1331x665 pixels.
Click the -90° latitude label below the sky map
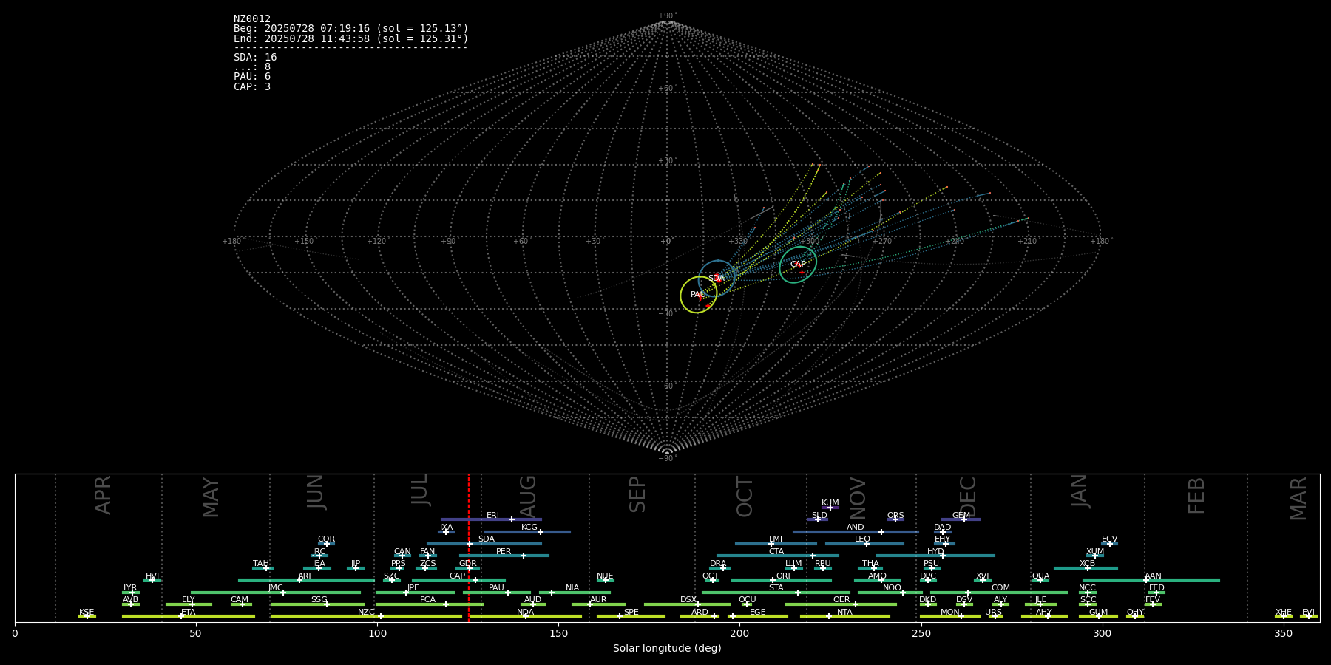point(667,458)
